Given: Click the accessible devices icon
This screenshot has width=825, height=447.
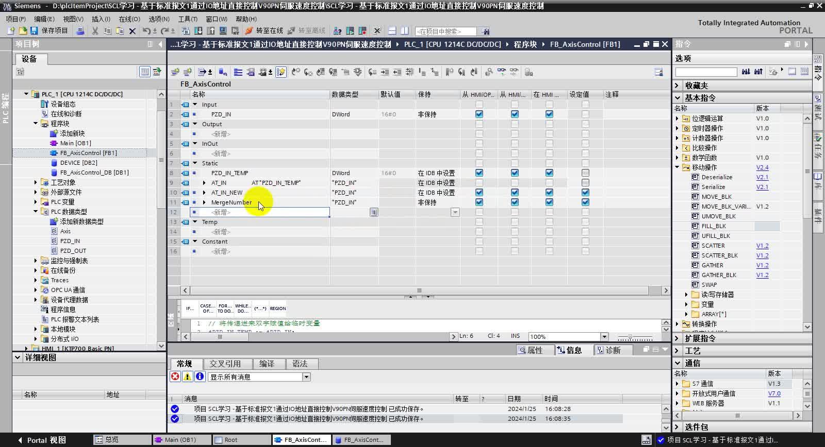Looking at the screenshot, I should 338,31.
